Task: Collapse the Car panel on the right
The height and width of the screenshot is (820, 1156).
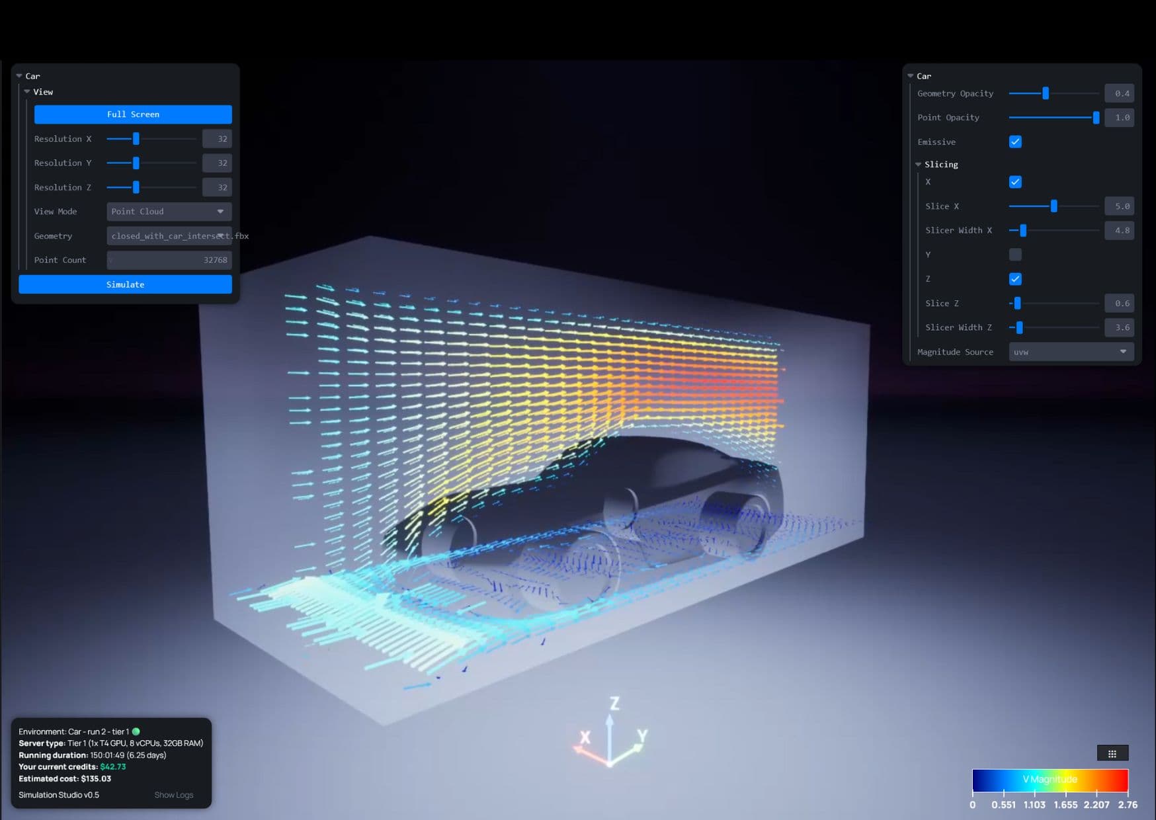Action: coord(910,76)
